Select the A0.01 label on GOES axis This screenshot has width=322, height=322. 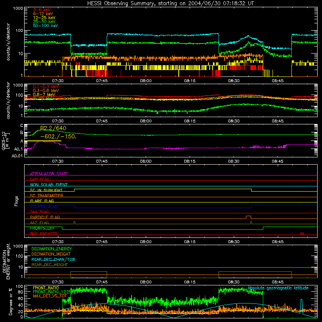pos(17,156)
